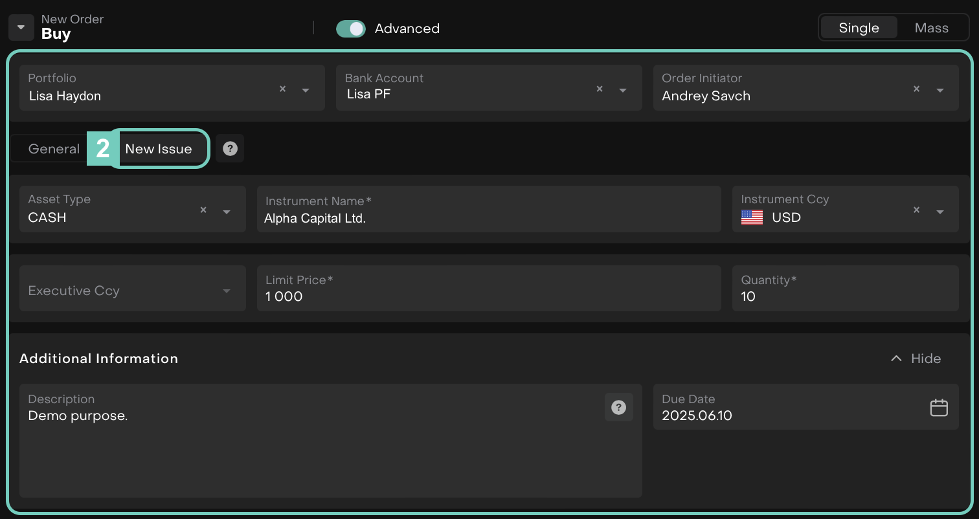This screenshot has height=519, width=979.
Task: Clear the Asset Type CASH value
Action: (203, 210)
